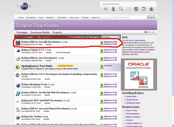Open the Make a Donation link
The image size is (174, 127).
click(133, 117)
